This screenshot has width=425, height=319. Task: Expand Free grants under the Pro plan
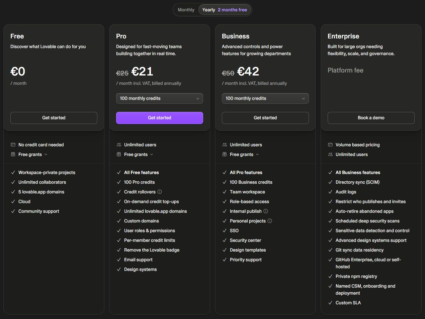(x=139, y=154)
